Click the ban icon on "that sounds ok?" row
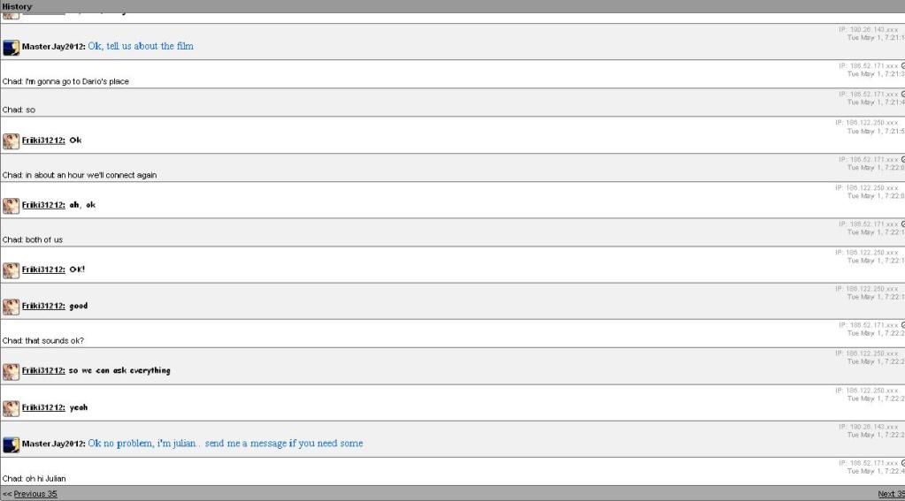The height and width of the screenshot is (501, 905). tap(902, 325)
